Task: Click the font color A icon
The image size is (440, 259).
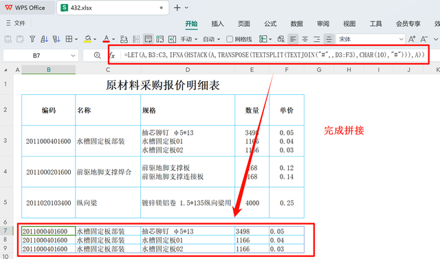Action: 107,39
